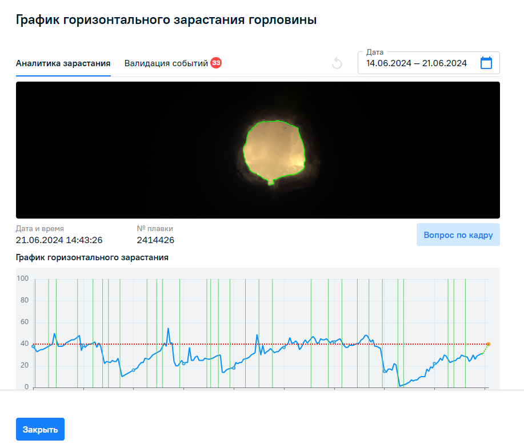Open the calendar date picker icon
524x444 pixels.
[x=486, y=63]
